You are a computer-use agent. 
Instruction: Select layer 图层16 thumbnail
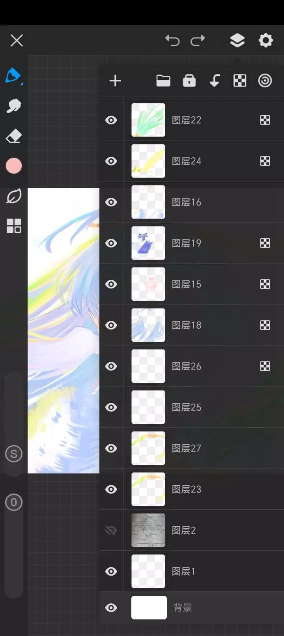148,202
